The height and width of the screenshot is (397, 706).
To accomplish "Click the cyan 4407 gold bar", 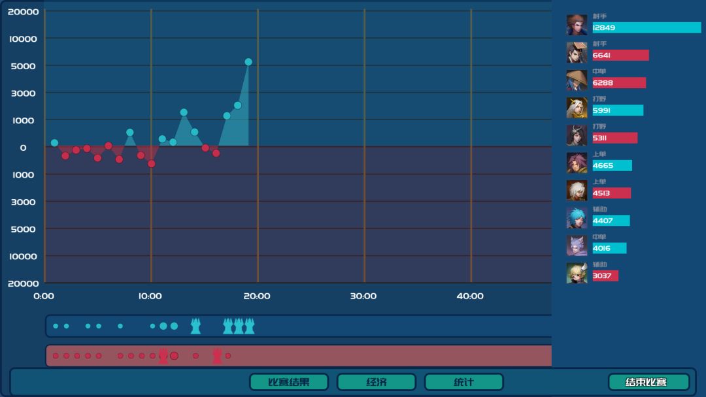I will [x=611, y=220].
